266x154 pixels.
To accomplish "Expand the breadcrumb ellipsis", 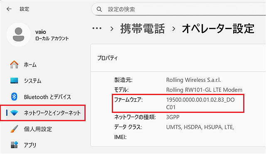I will pyautogui.click(x=97, y=28).
